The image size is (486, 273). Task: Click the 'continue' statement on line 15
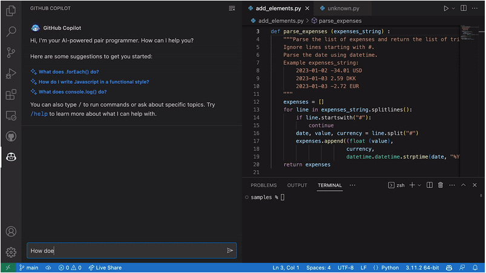(x=321, y=125)
